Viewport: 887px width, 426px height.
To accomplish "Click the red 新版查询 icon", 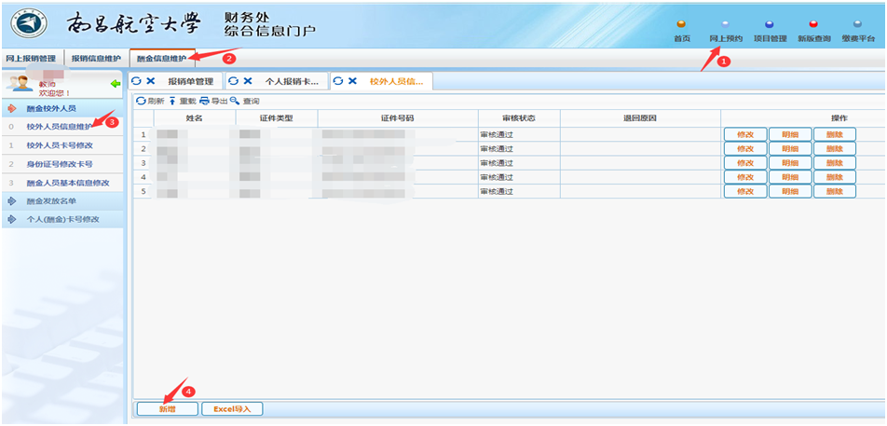I will click(813, 25).
